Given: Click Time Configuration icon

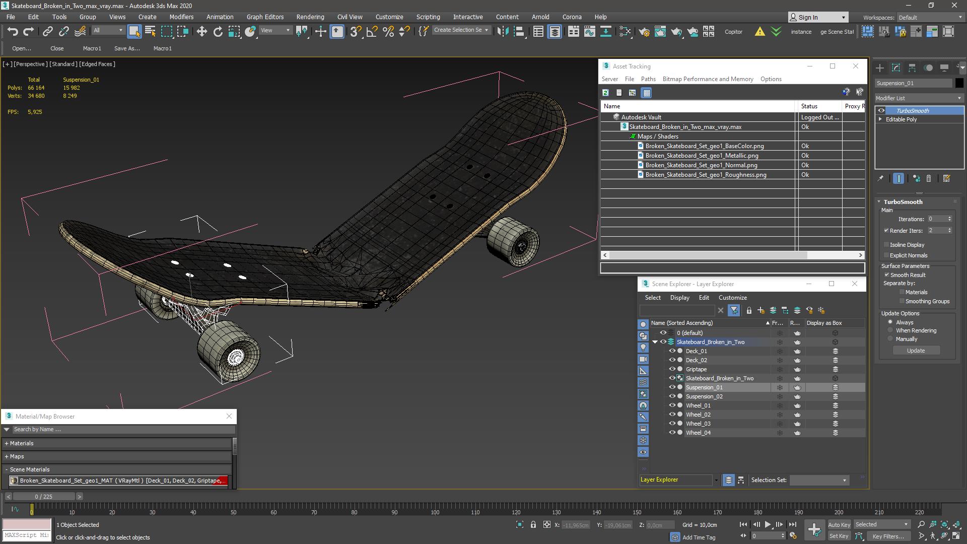Looking at the screenshot, I should (x=793, y=536).
